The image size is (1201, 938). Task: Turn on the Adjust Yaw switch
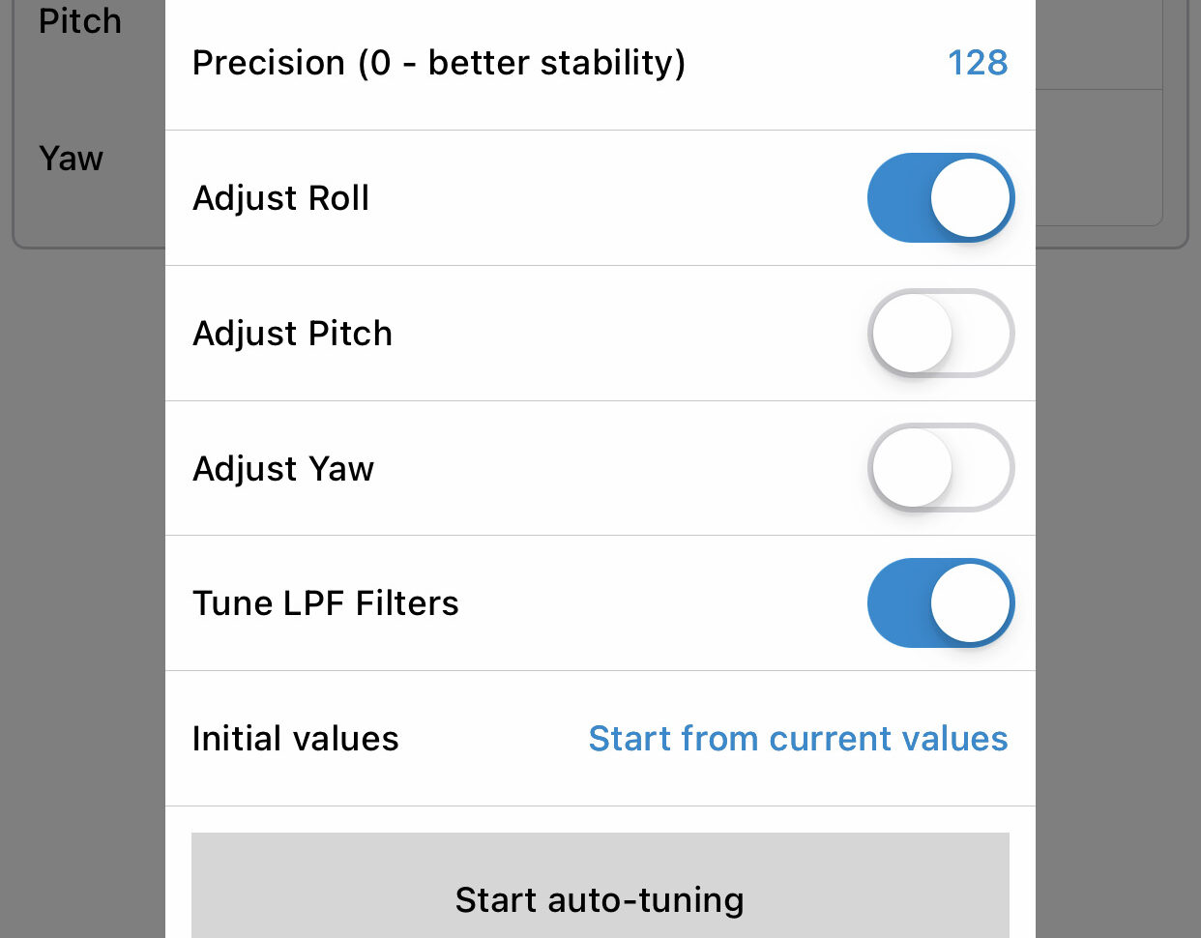pyautogui.click(x=940, y=468)
